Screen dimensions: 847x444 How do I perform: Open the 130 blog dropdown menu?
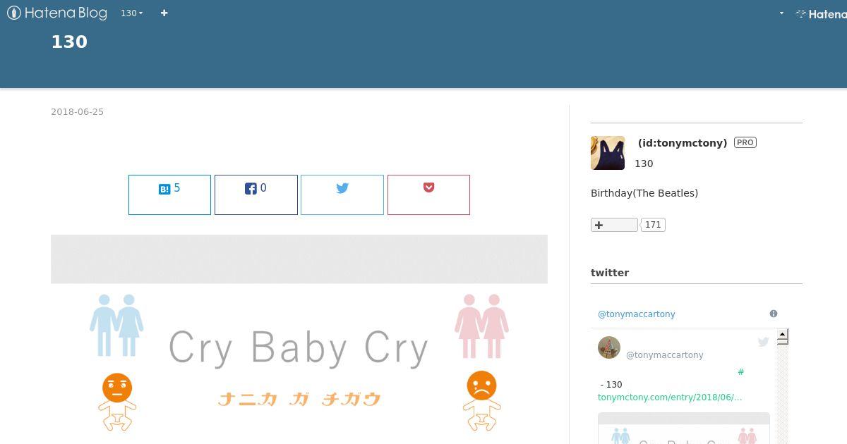coord(131,13)
